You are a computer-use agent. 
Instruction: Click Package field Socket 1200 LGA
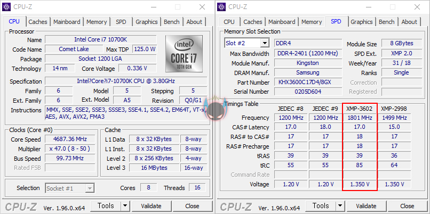pyautogui.click(x=101, y=59)
